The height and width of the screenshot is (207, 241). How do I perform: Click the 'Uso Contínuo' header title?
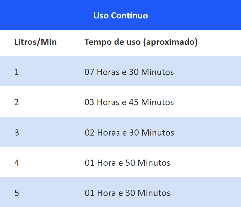pyautogui.click(x=121, y=16)
